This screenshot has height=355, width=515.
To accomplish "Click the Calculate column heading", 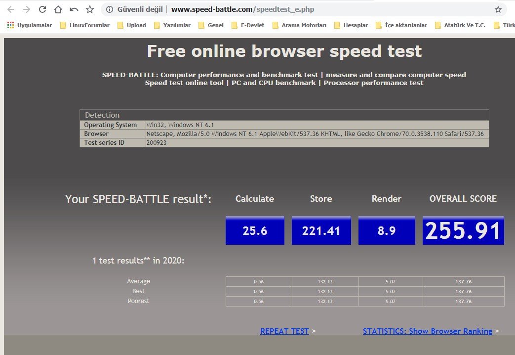I will pos(255,199).
